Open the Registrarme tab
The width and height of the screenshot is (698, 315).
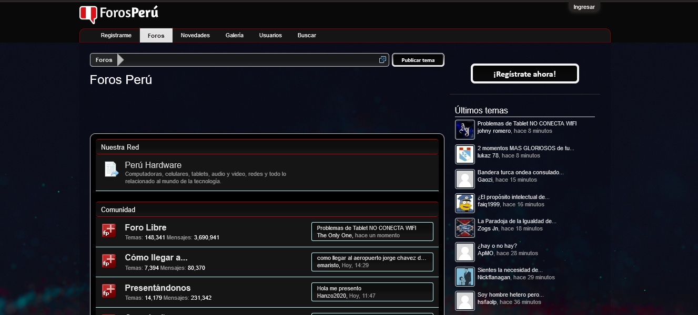[x=116, y=35]
